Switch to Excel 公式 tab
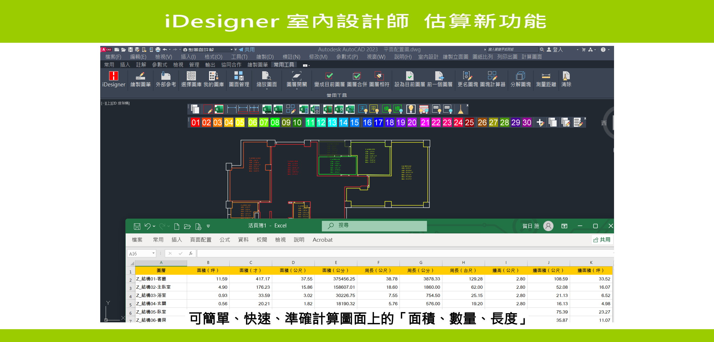This screenshot has width=714, height=342. 224,240
